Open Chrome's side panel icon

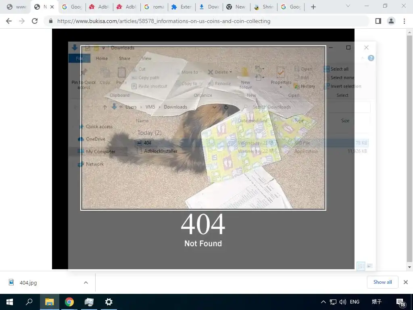point(378,21)
